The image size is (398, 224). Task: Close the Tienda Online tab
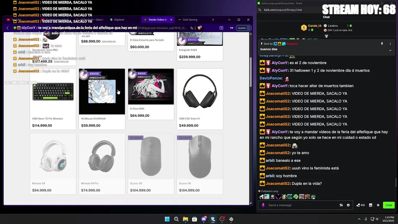(x=171, y=20)
